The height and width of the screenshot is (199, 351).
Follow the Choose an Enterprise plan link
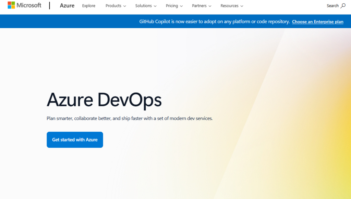coord(317,22)
